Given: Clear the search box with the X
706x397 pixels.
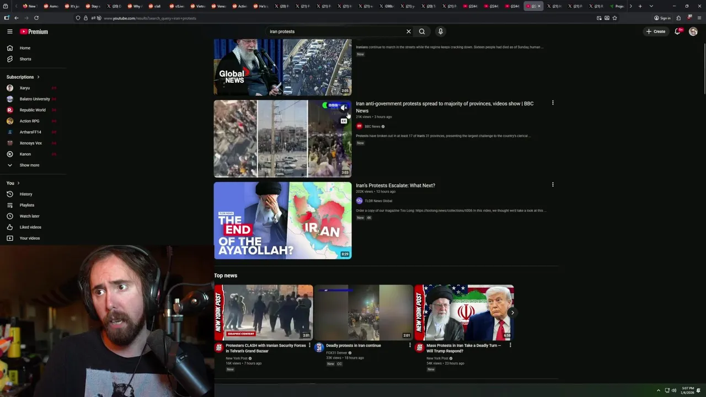Looking at the screenshot, I should coord(409,31).
